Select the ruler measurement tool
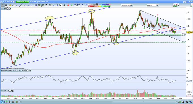193x104 pixels. pos(14,5)
